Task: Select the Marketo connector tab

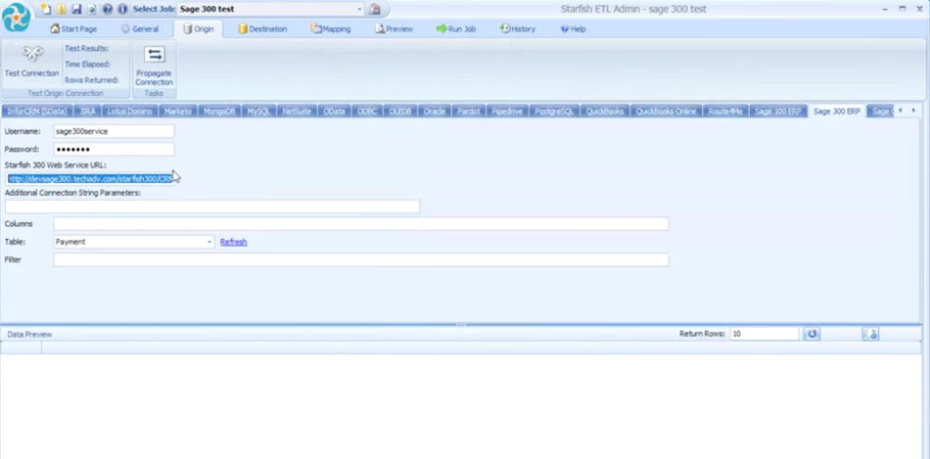Action: point(178,112)
